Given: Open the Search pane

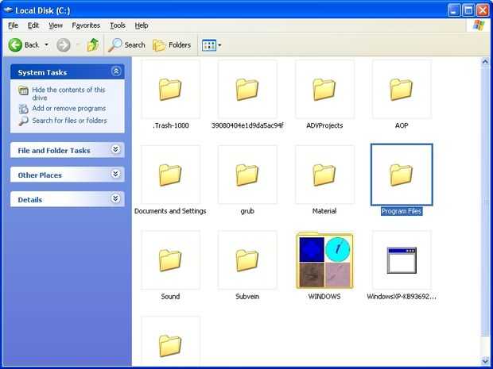Looking at the screenshot, I should point(126,45).
